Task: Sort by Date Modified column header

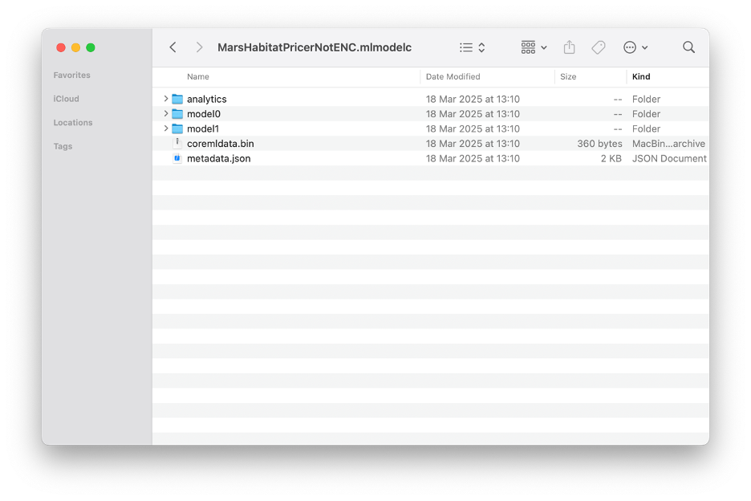Action: [453, 77]
